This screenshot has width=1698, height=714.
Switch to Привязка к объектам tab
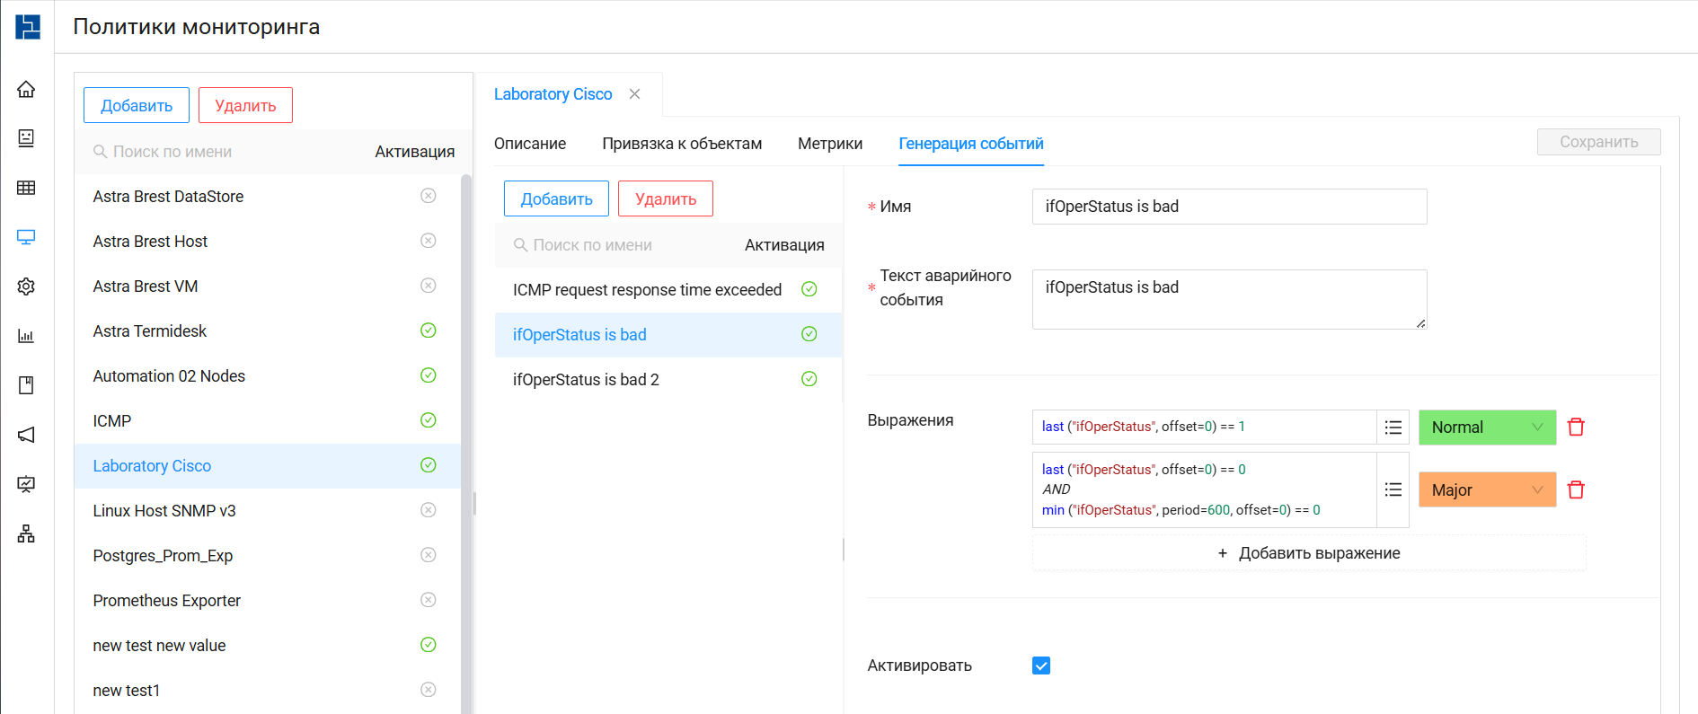[681, 144]
